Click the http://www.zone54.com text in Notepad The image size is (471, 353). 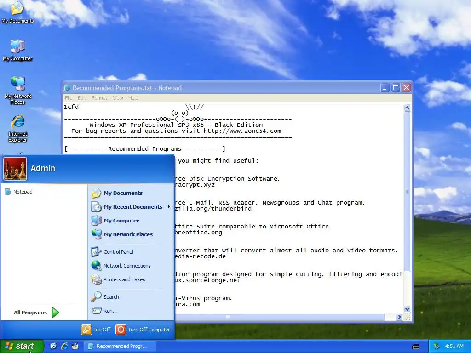click(x=242, y=131)
